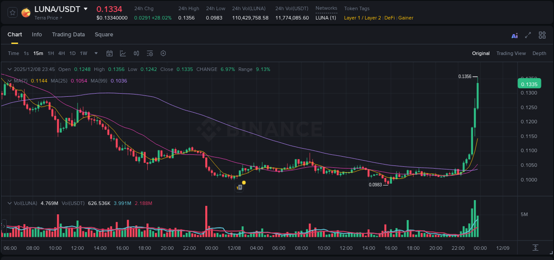554x260 pixels.
Task: Click the Gainer token tag
Action: [406, 18]
